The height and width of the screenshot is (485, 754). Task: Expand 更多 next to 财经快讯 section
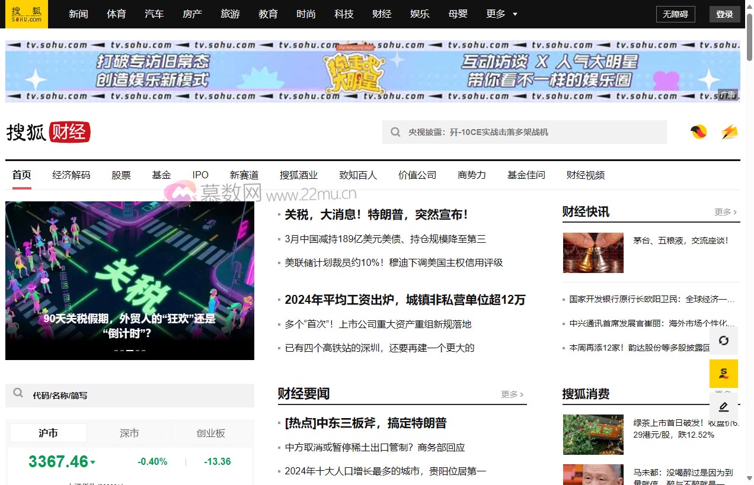(724, 212)
